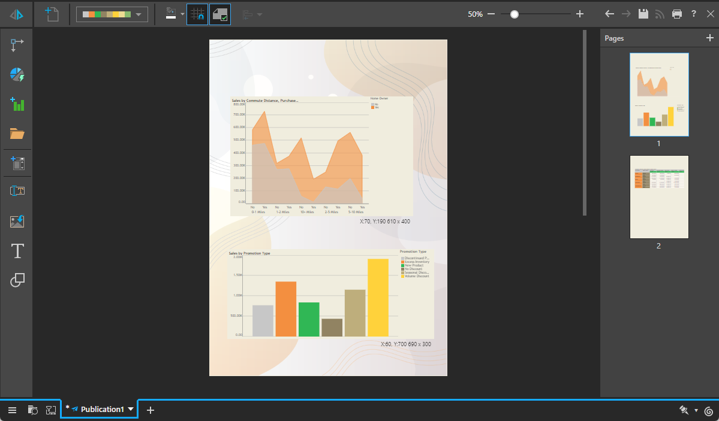Open the color theme palette dropdown
The height and width of the screenshot is (421, 719).
click(x=112, y=14)
